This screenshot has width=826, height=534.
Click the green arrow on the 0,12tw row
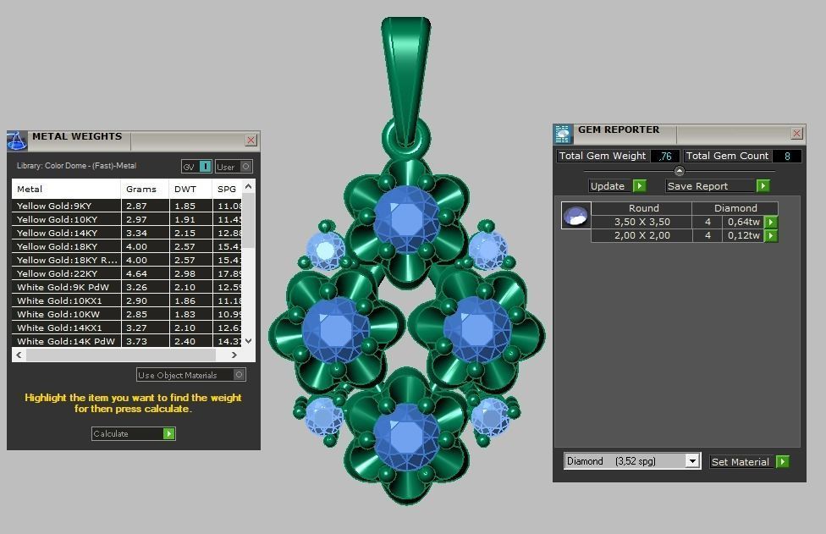[771, 235]
